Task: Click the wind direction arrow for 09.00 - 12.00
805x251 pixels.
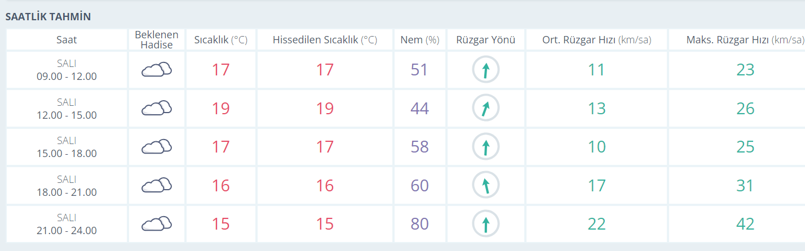Action: point(485,70)
